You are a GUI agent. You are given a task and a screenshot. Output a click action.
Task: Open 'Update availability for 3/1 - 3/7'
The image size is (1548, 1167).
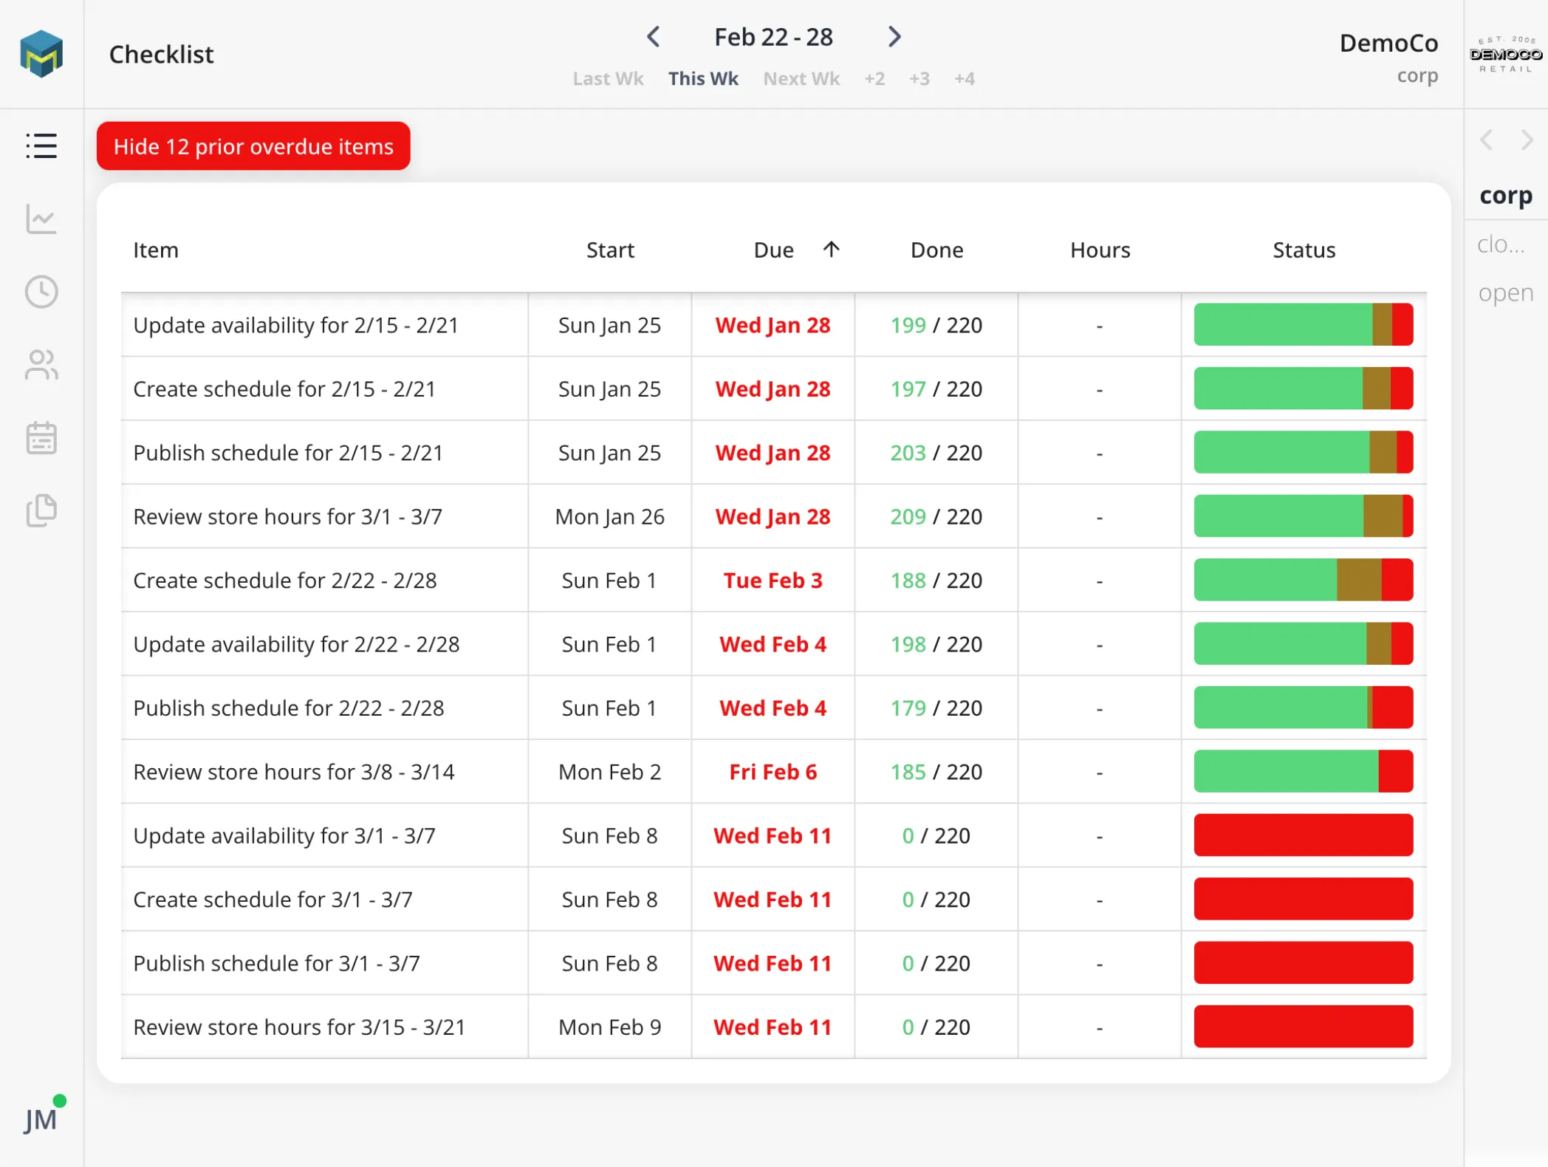[x=284, y=835]
